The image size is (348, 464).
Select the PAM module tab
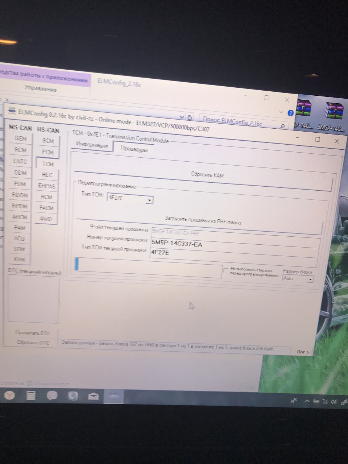[x=20, y=228]
